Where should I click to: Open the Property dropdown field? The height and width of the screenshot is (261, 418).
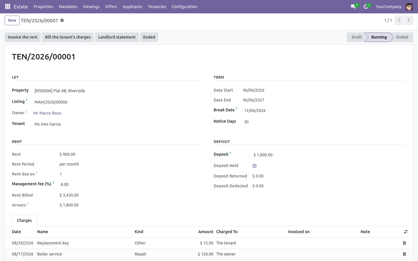click(119, 91)
